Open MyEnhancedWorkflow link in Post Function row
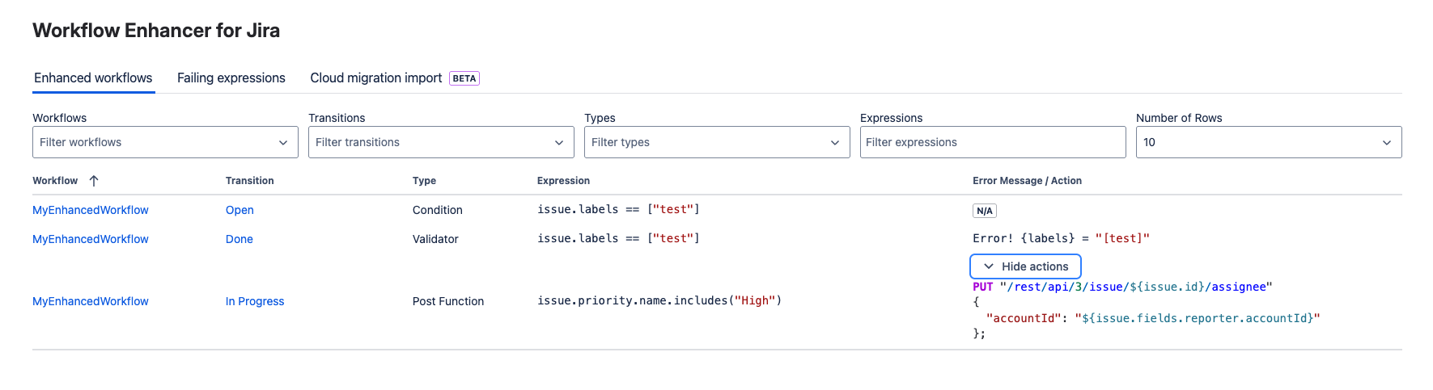This screenshot has width=1433, height=390. click(91, 301)
